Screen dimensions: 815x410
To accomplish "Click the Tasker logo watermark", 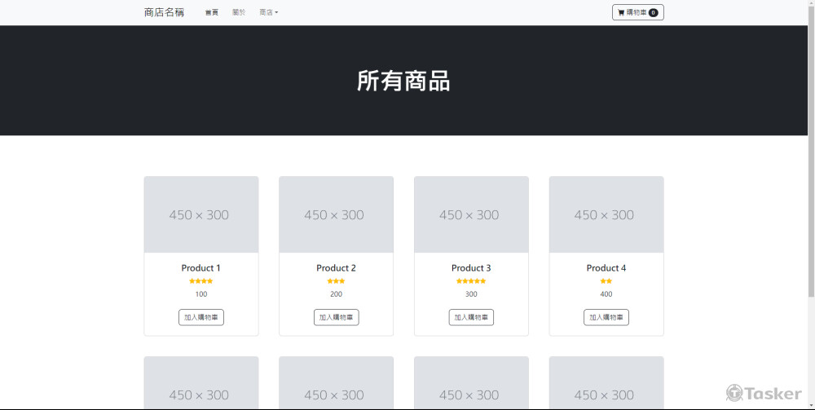I will (764, 394).
